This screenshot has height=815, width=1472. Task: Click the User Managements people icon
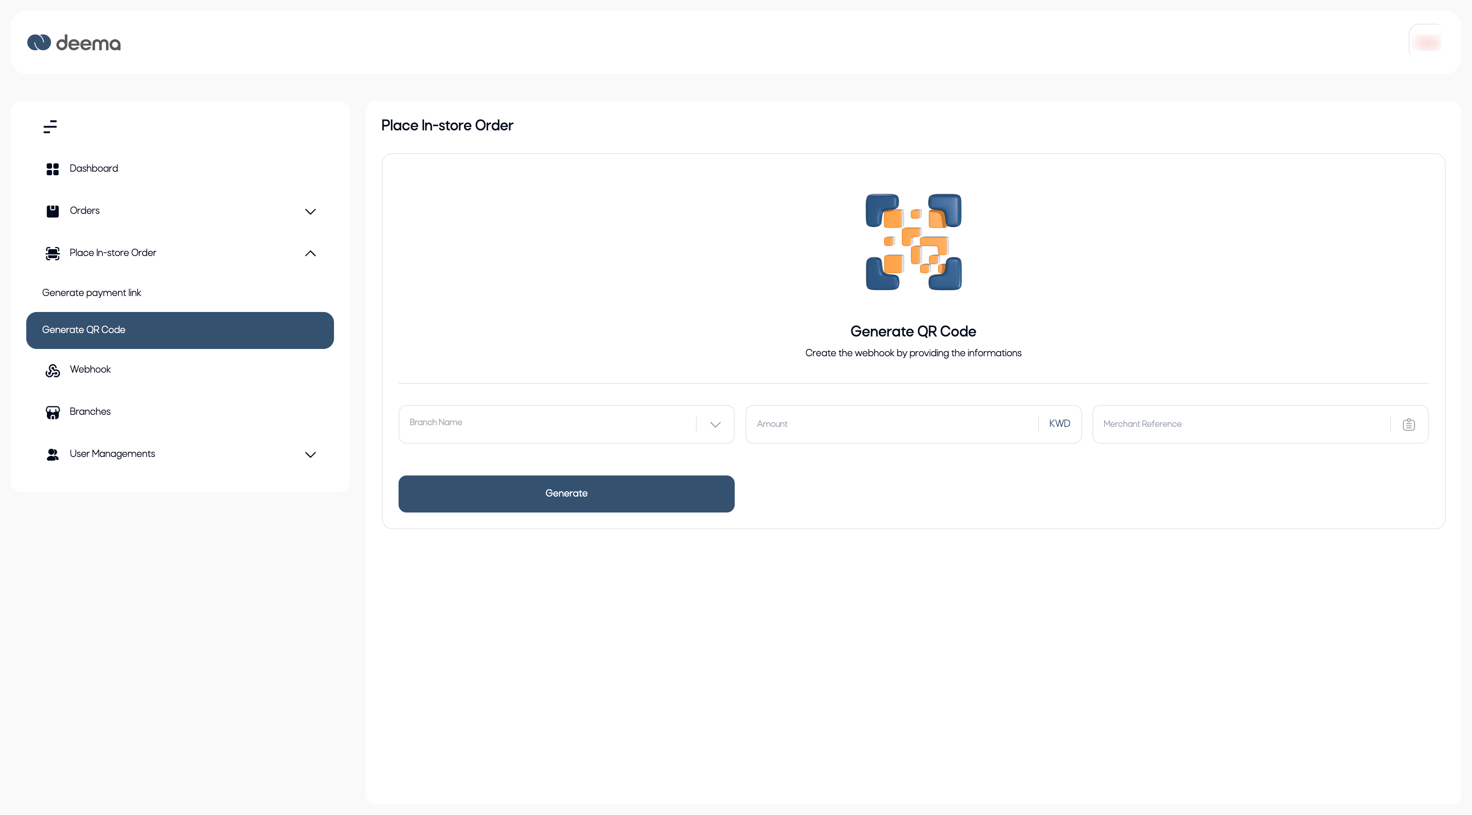[53, 454]
